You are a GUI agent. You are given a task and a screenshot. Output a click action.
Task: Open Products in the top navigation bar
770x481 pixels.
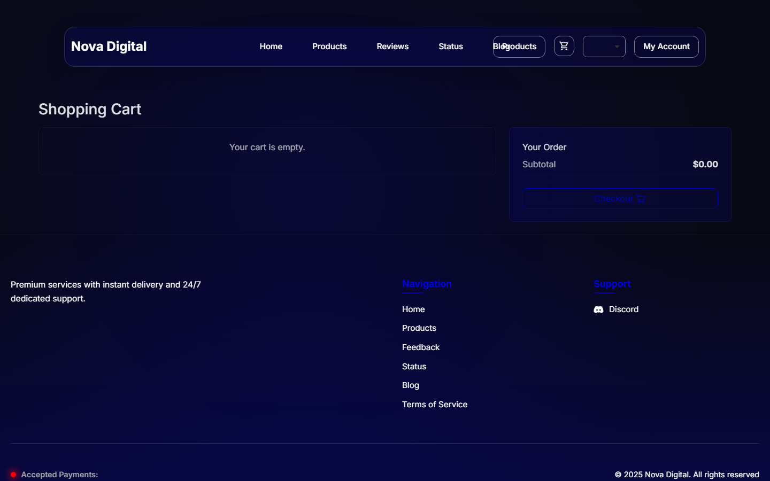[329, 46]
